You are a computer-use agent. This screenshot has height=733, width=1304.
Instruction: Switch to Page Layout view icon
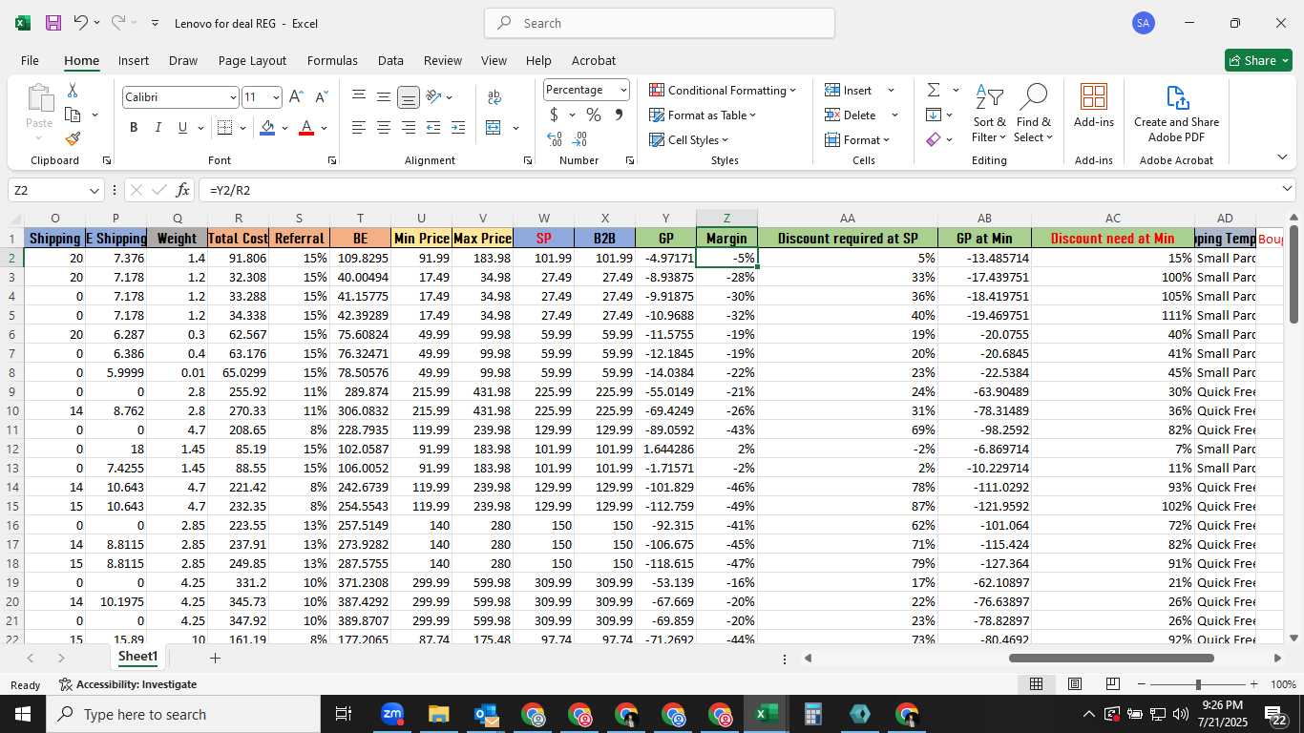coord(1074,684)
